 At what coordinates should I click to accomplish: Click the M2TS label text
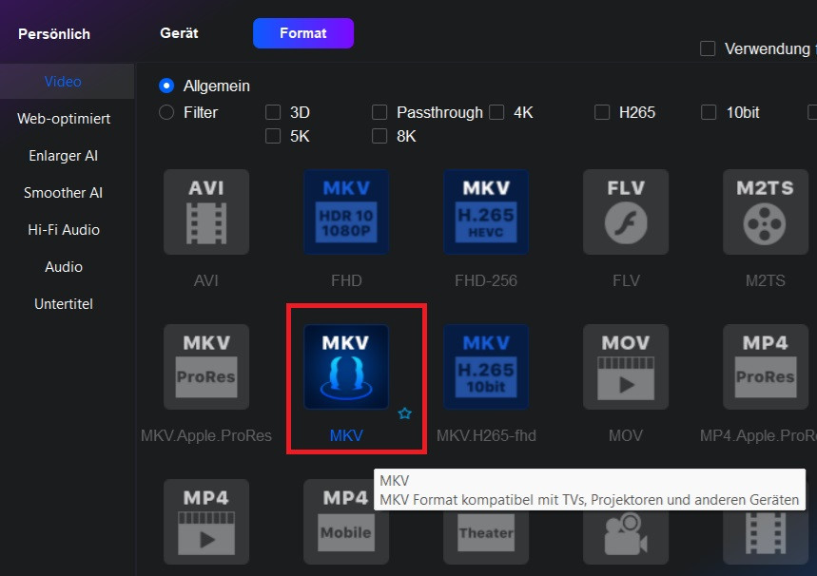pyautogui.click(x=765, y=280)
